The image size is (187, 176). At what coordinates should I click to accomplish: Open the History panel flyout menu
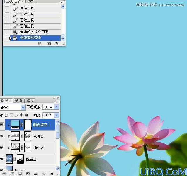(x=63, y=2)
